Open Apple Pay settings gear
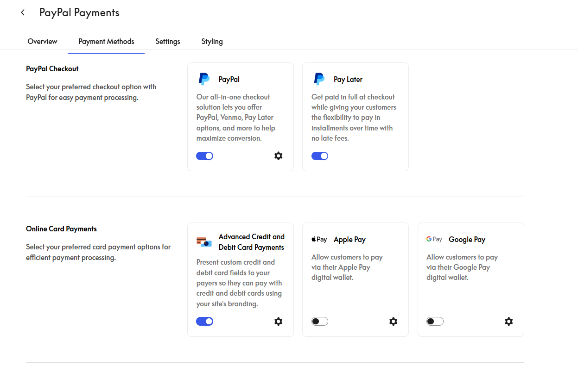The image size is (578, 378). coord(393,321)
